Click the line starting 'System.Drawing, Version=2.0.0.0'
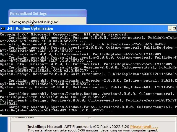The image size is (177, 132). (x=88, y=87)
